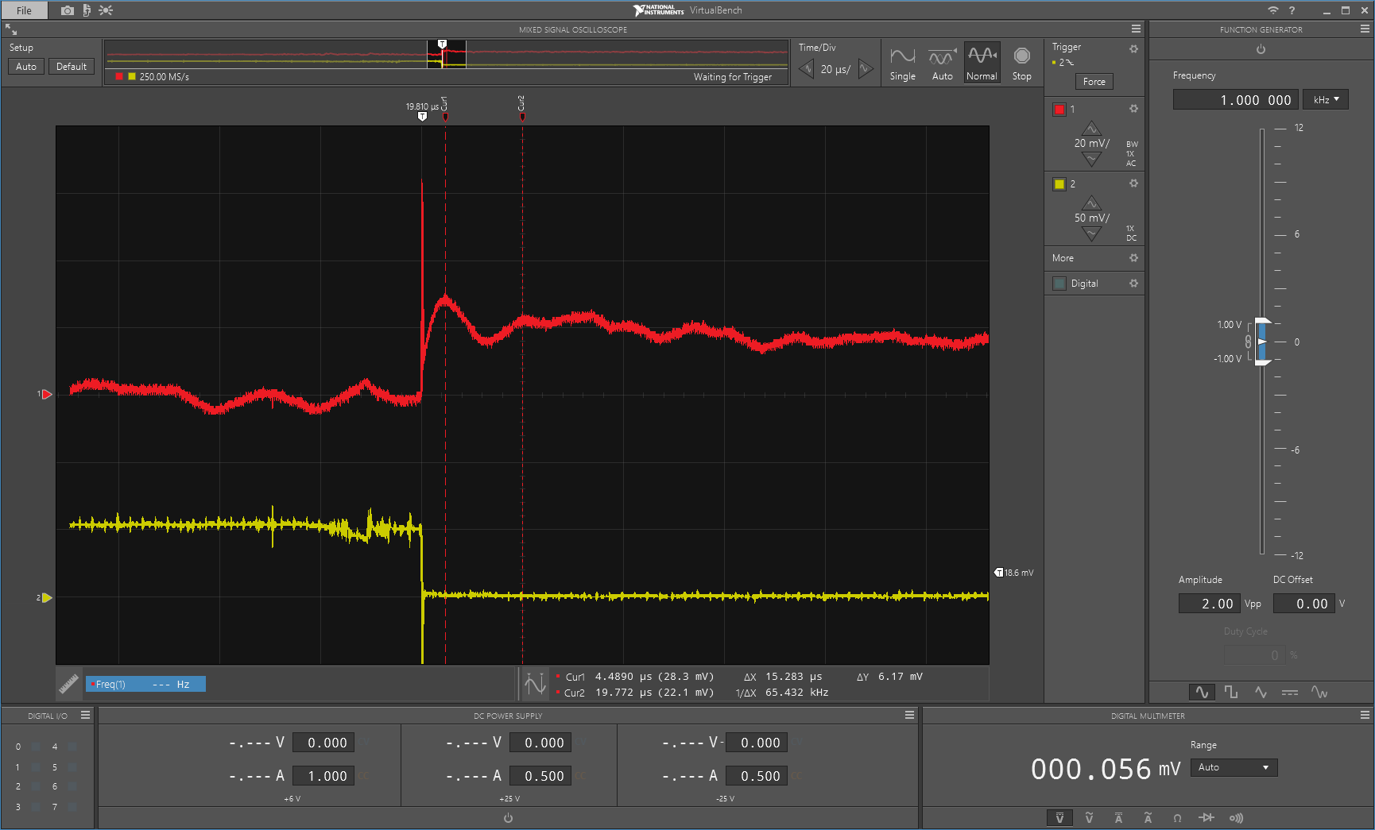Image resolution: width=1375 pixels, height=830 pixels.
Task: Toggle the Digital channels checkbox
Action: (x=1059, y=284)
